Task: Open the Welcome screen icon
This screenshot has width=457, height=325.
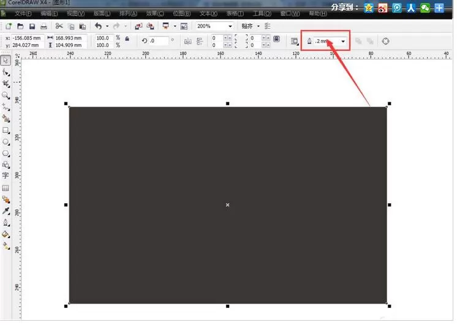Action: point(184,26)
